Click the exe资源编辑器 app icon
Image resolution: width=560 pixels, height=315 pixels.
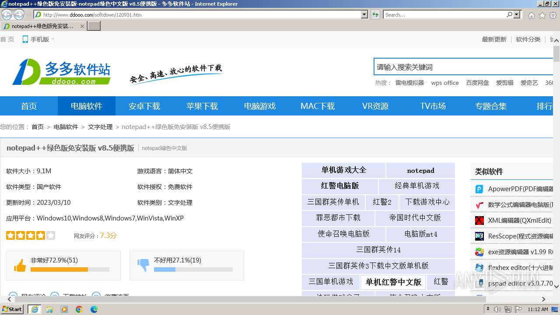tap(479, 252)
